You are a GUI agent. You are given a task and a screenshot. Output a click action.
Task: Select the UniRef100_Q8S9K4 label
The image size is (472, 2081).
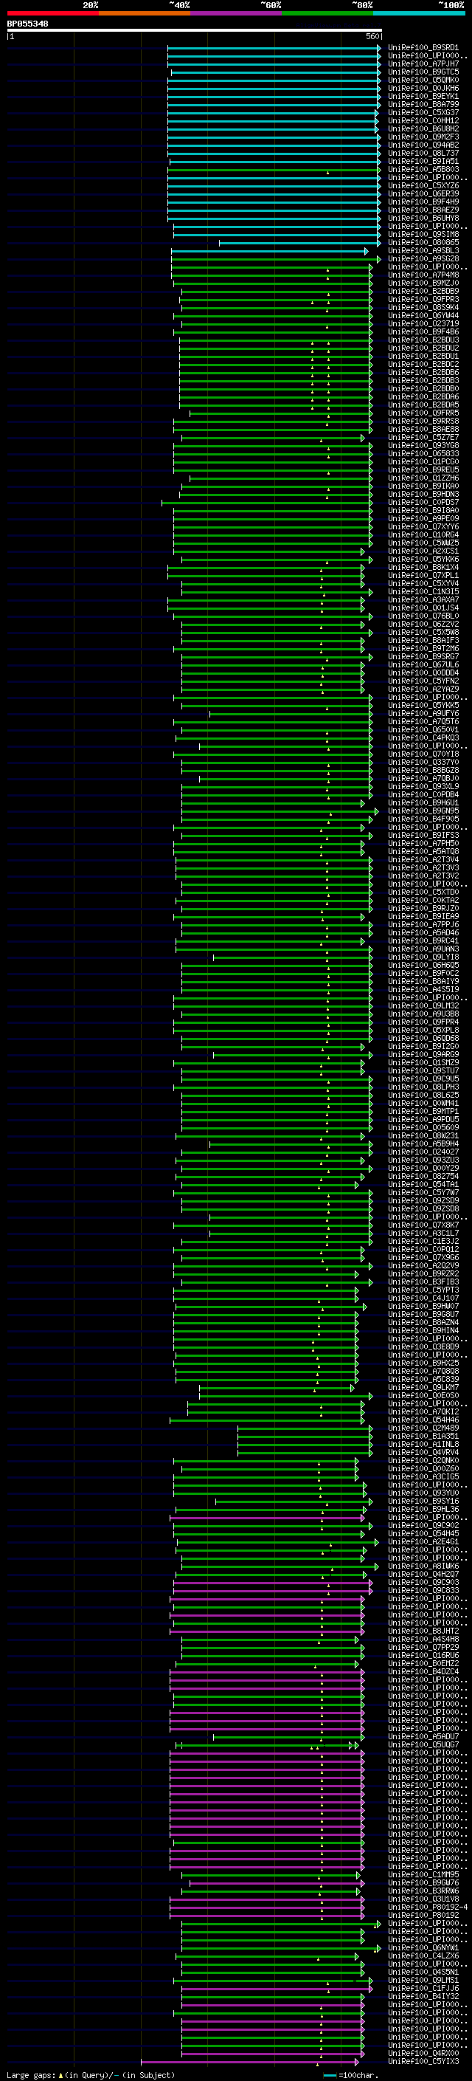click(x=423, y=307)
